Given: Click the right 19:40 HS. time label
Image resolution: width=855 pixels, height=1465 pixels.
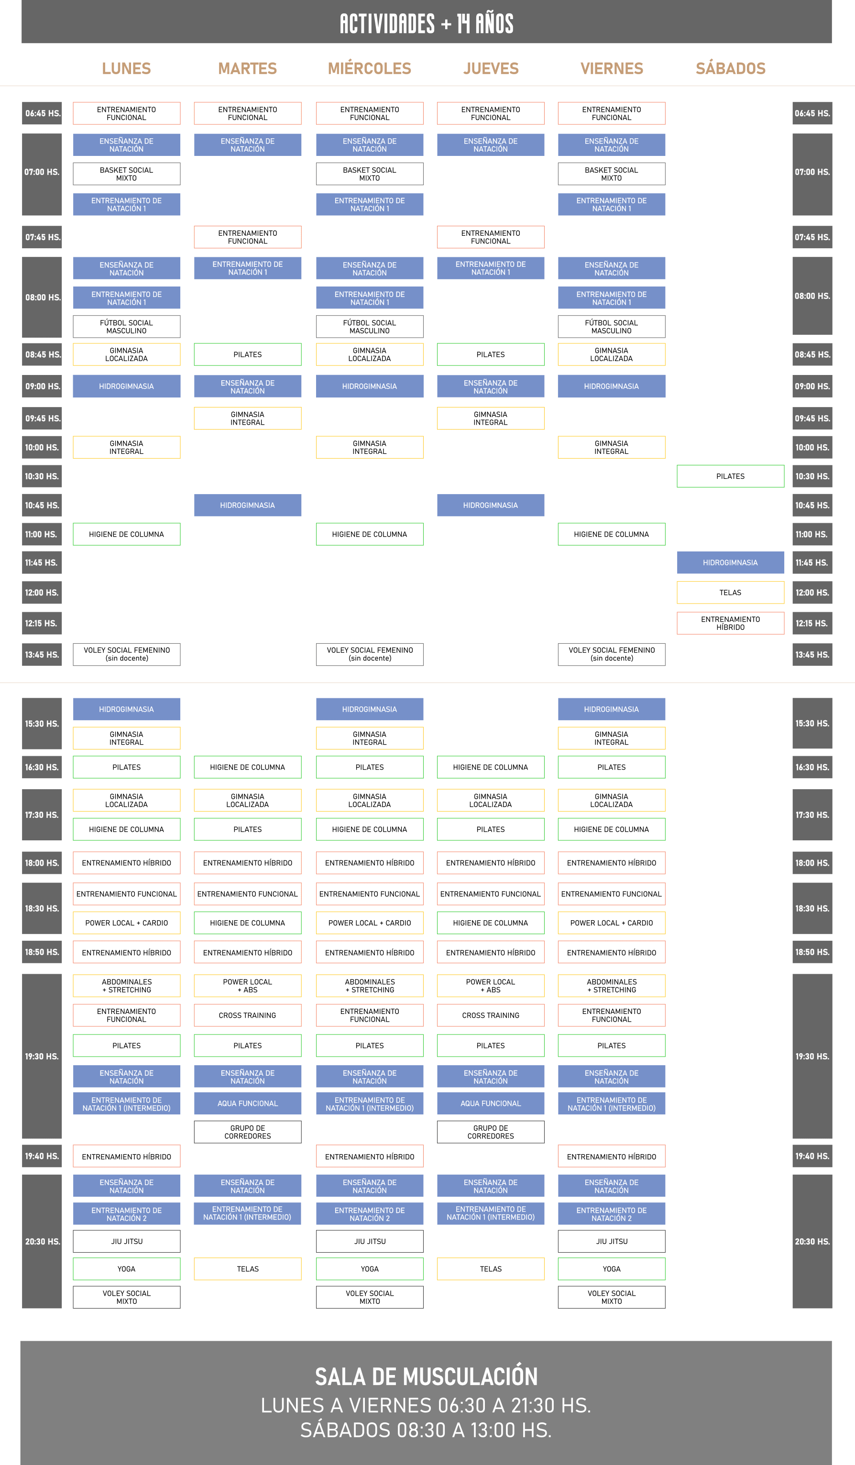Looking at the screenshot, I should pos(812,1157).
